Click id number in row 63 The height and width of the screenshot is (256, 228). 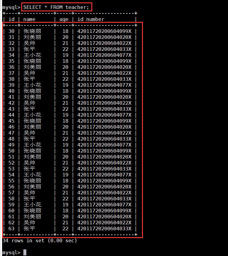(x=104, y=228)
